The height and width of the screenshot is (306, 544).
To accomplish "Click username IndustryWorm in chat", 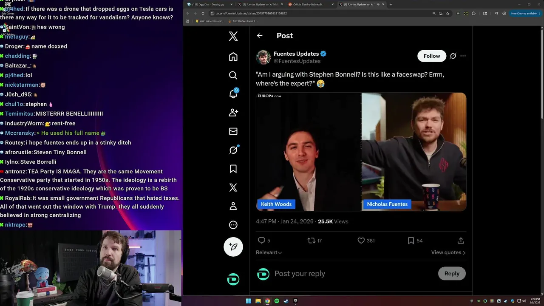I will (24, 123).
